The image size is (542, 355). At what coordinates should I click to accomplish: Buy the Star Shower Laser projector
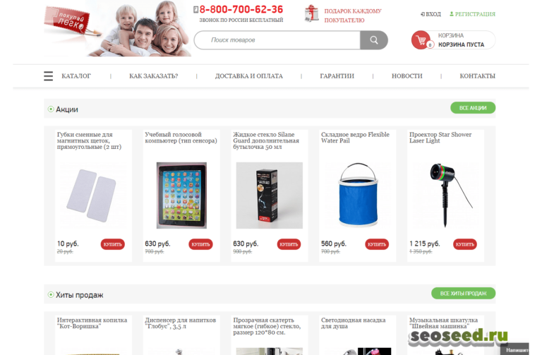coord(465,244)
